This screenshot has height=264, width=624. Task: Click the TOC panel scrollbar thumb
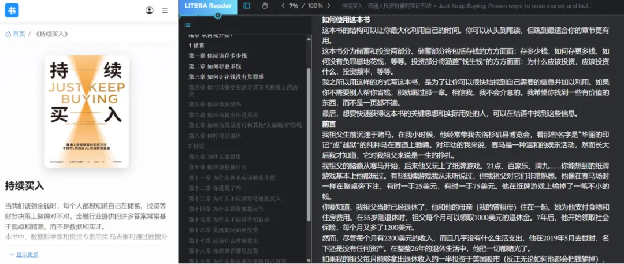click(309, 144)
